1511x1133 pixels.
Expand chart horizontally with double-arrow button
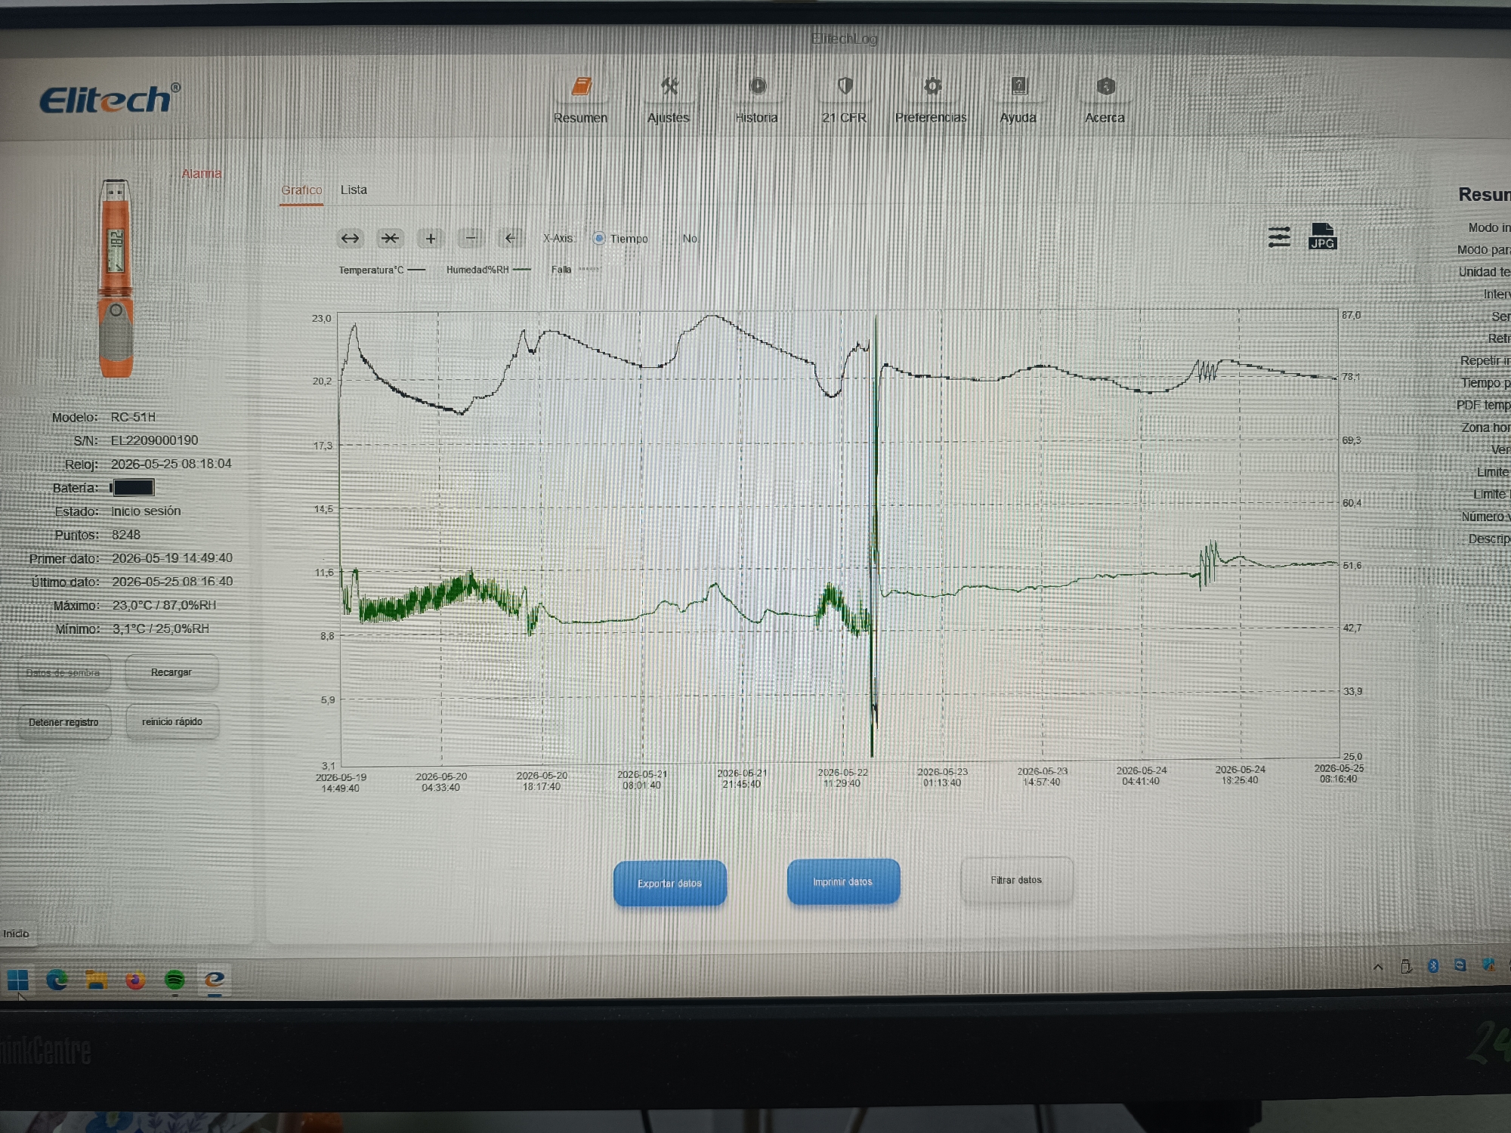350,239
